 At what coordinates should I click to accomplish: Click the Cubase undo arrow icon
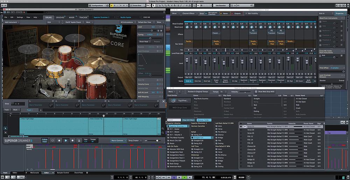[x=2, y=5]
